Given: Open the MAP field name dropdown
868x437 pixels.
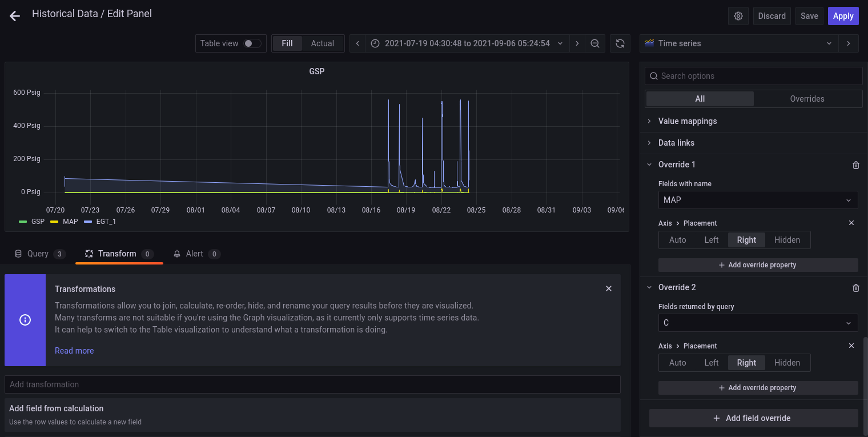Looking at the screenshot, I should (x=758, y=200).
